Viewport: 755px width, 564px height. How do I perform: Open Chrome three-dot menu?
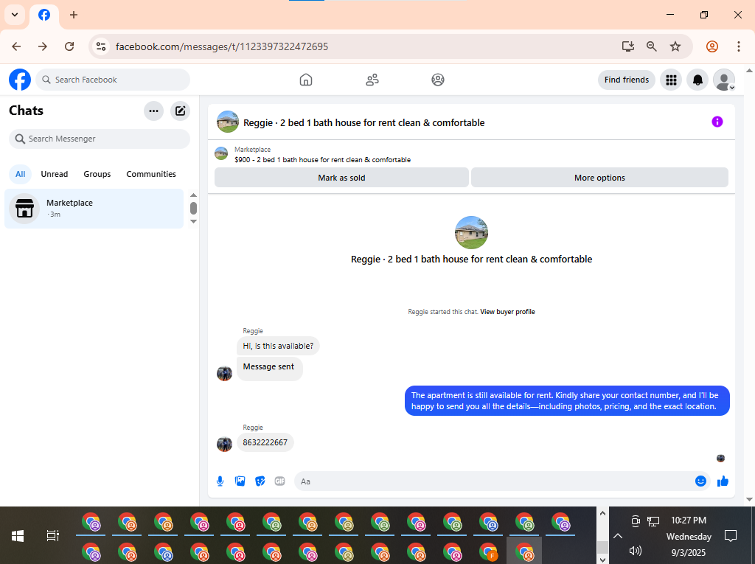pyautogui.click(x=739, y=46)
